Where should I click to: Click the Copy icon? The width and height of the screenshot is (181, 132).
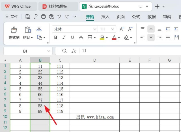coord(40,37)
